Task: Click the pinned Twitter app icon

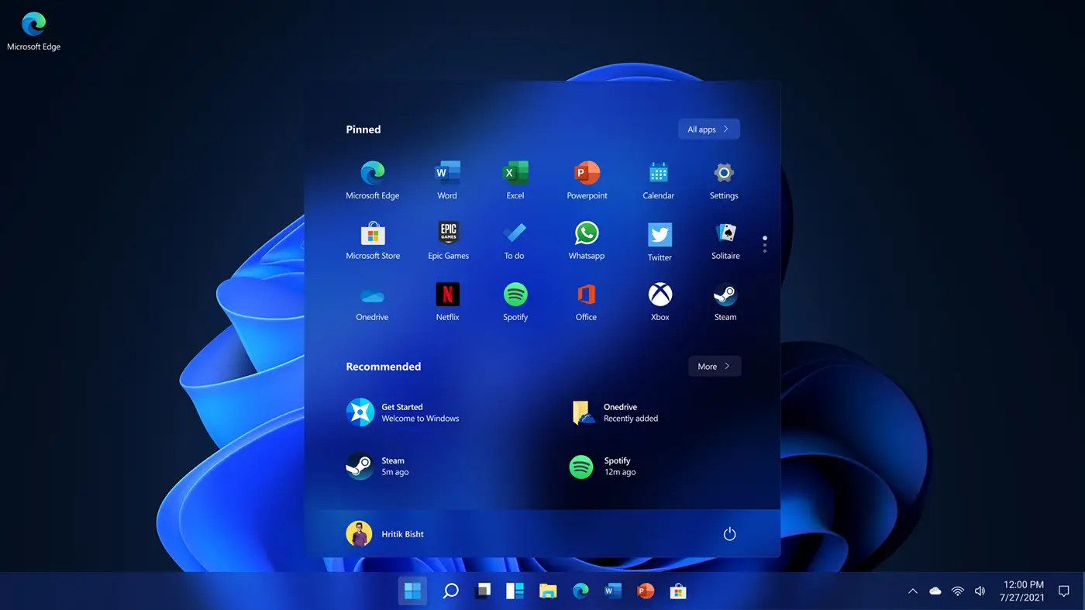Action: click(660, 234)
